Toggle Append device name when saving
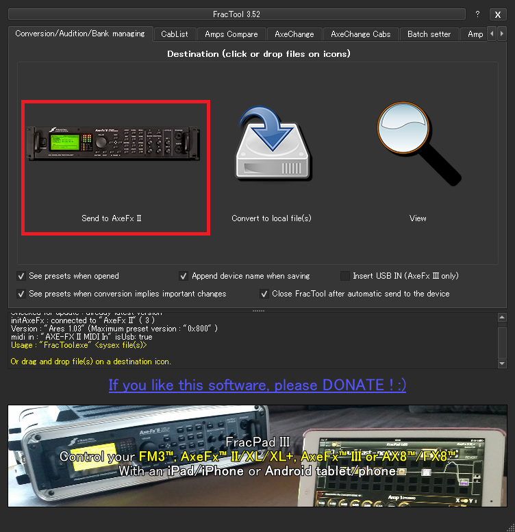Screen dimensions: 515x532 184,276
